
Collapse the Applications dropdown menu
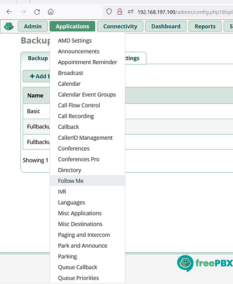tap(73, 26)
